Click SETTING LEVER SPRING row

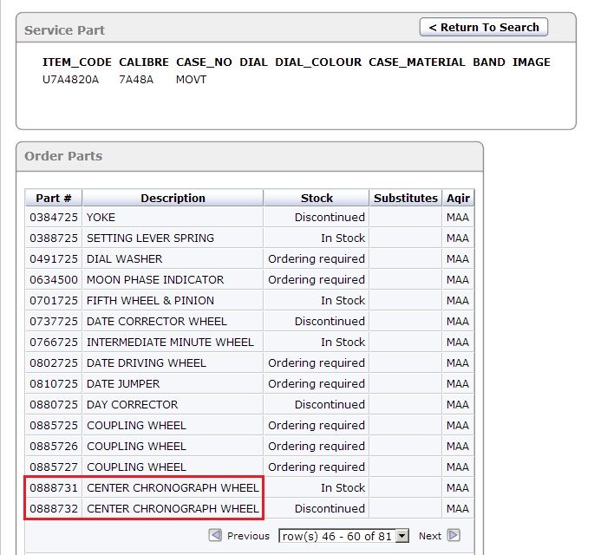[150, 238]
